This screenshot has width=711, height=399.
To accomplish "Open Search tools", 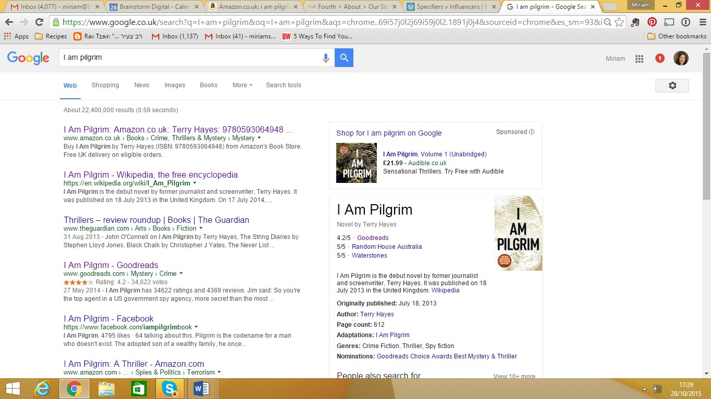I will point(284,85).
